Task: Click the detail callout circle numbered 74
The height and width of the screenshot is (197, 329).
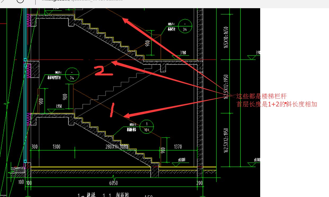Action: 72,74
